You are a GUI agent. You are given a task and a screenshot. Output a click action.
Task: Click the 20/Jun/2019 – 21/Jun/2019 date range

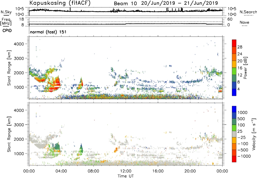tap(180, 3)
